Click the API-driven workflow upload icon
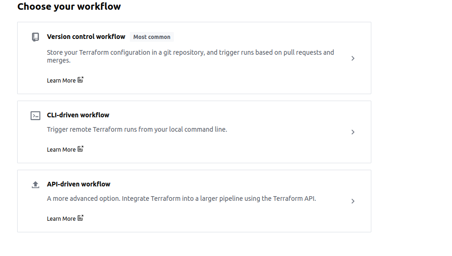The image size is (452, 256). (35, 185)
